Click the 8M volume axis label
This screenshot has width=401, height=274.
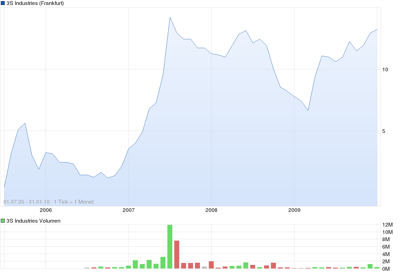click(x=386, y=239)
